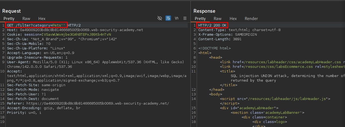The width and height of the screenshot is (345, 127).
Task: Select the Request Pretty tab
Action: coord(9,19)
